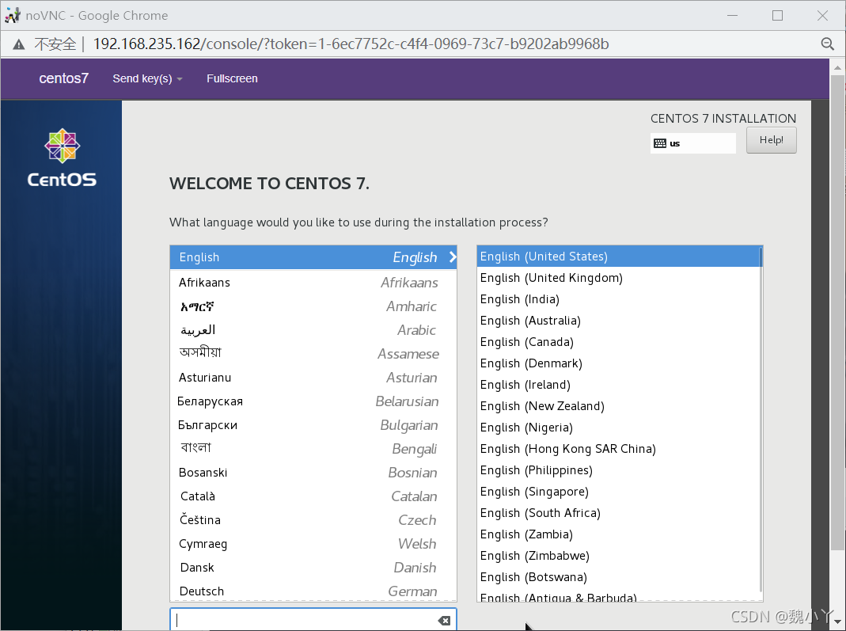This screenshot has width=846, height=631.
Task: Select the Assamese language row
Action: click(313, 354)
